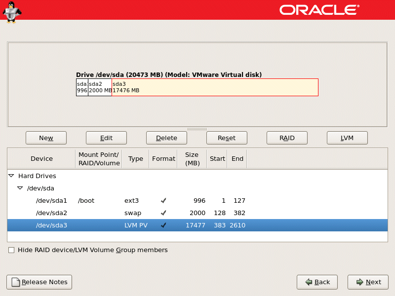Click the start cylinder value 1 for /dev/sda1
Screen dimensions: 395x296
coord(224,201)
